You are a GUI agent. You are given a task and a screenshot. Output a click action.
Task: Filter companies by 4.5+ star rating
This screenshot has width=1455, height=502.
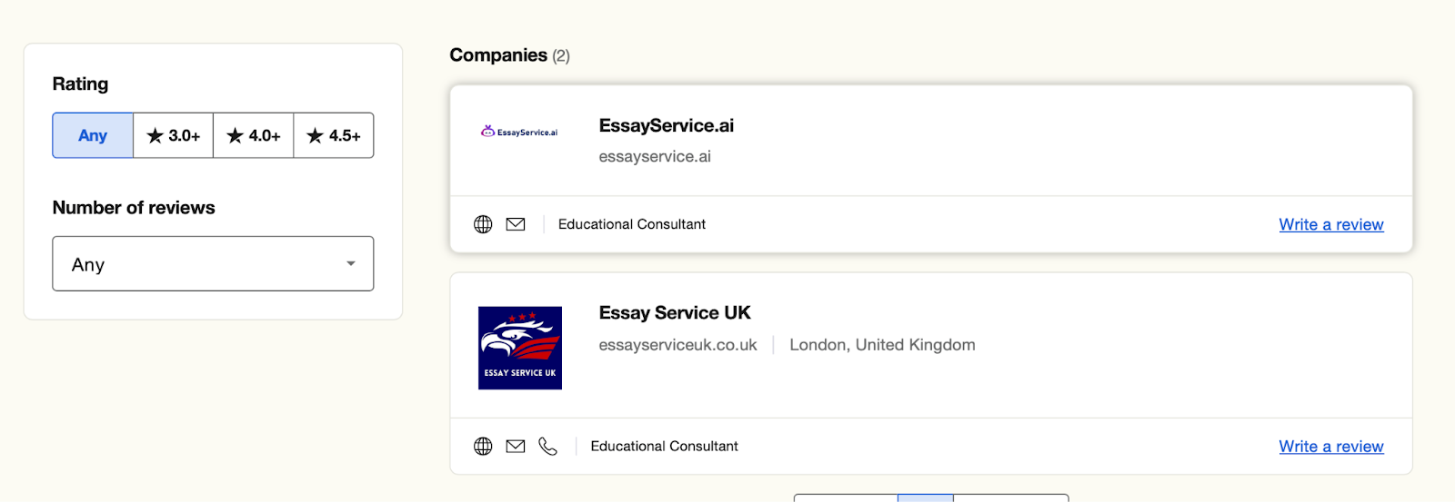(x=334, y=135)
